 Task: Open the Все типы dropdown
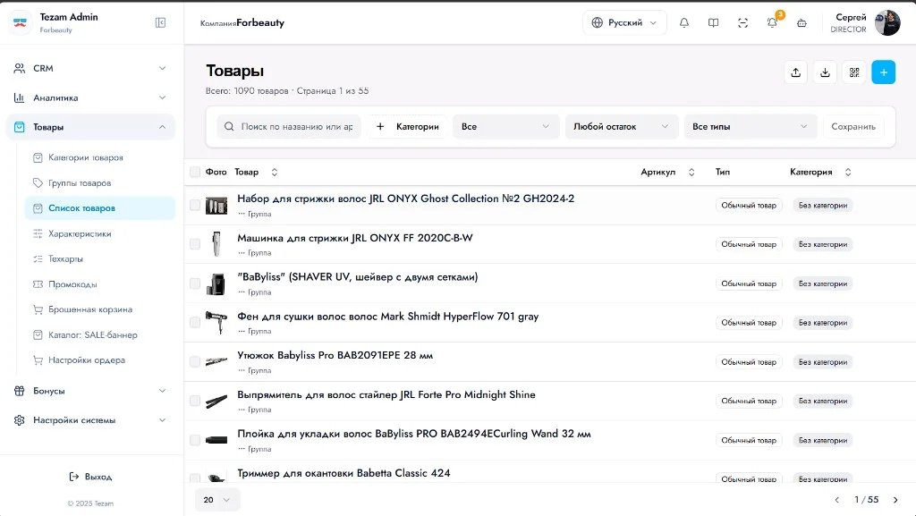tap(751, 127)
